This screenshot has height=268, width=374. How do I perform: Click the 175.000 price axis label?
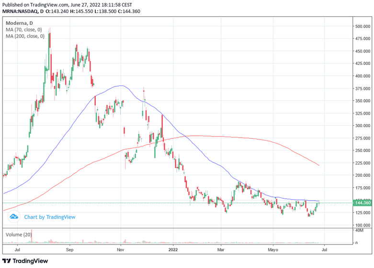click(363, 188)
